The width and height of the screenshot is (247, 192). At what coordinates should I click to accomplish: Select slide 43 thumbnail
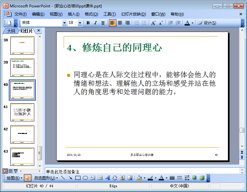pyautogui.click(x=22, y=157)
